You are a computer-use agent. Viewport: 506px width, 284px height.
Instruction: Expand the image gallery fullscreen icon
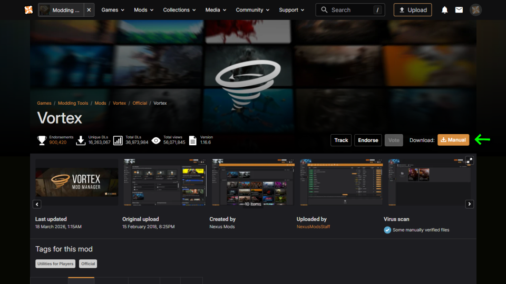[469, 160]
